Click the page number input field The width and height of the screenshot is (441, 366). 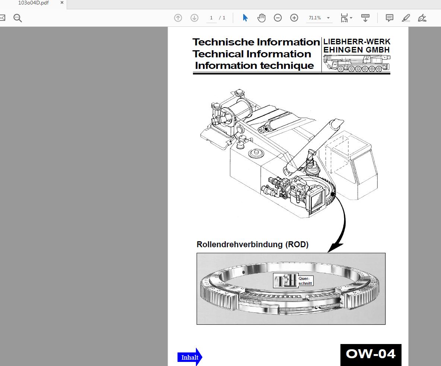pyautogui.click(x=211, y=18)
